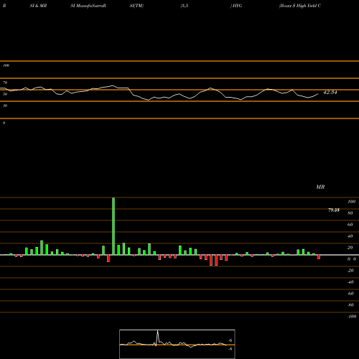The width and height of the screenshot is (359, 359).
Task: Click the MR axis label -20
Action: pyautogui.click(x=350, y=271)
